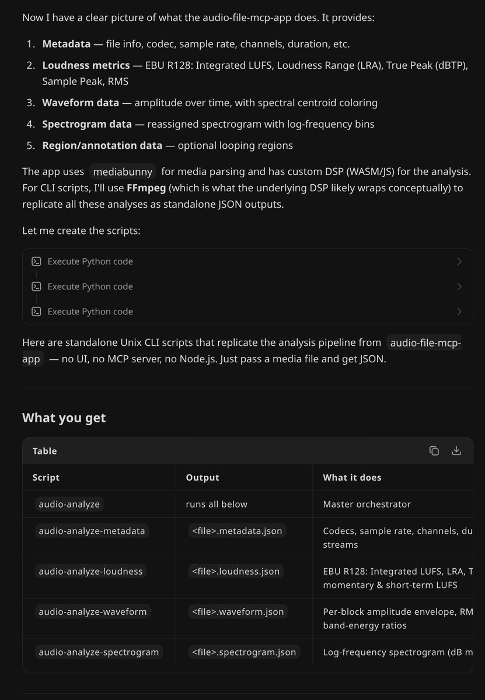Click the first Execute Python code terminal icon

36,261
